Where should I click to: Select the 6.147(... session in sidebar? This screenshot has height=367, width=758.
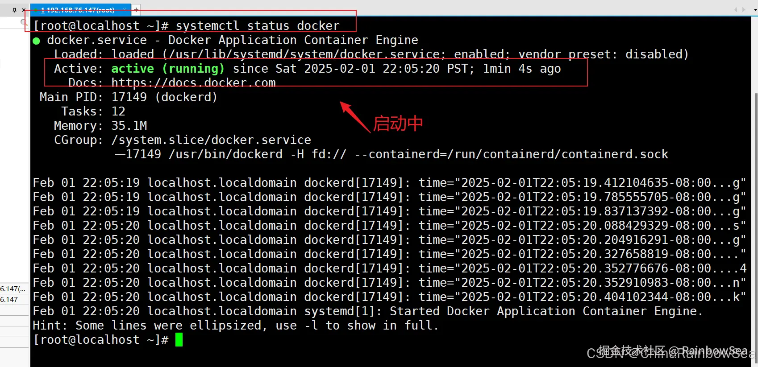pos(13,289)
